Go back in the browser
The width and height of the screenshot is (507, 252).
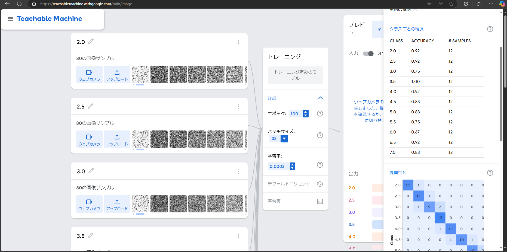[7, 4]
